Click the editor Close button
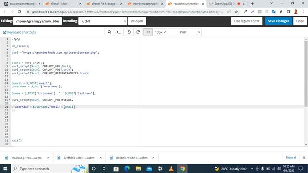Screen dimensions: 308x173 (300, 21)
